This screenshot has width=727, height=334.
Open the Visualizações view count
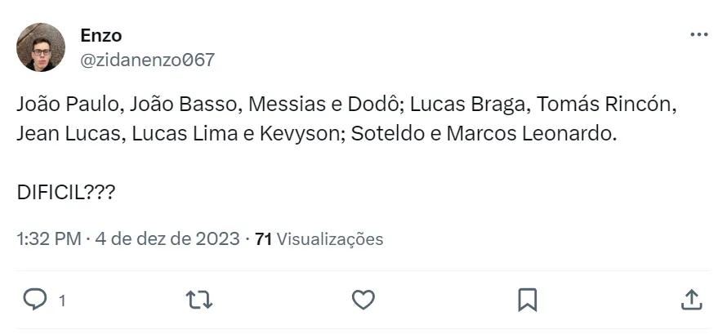[x=330, y=239]
